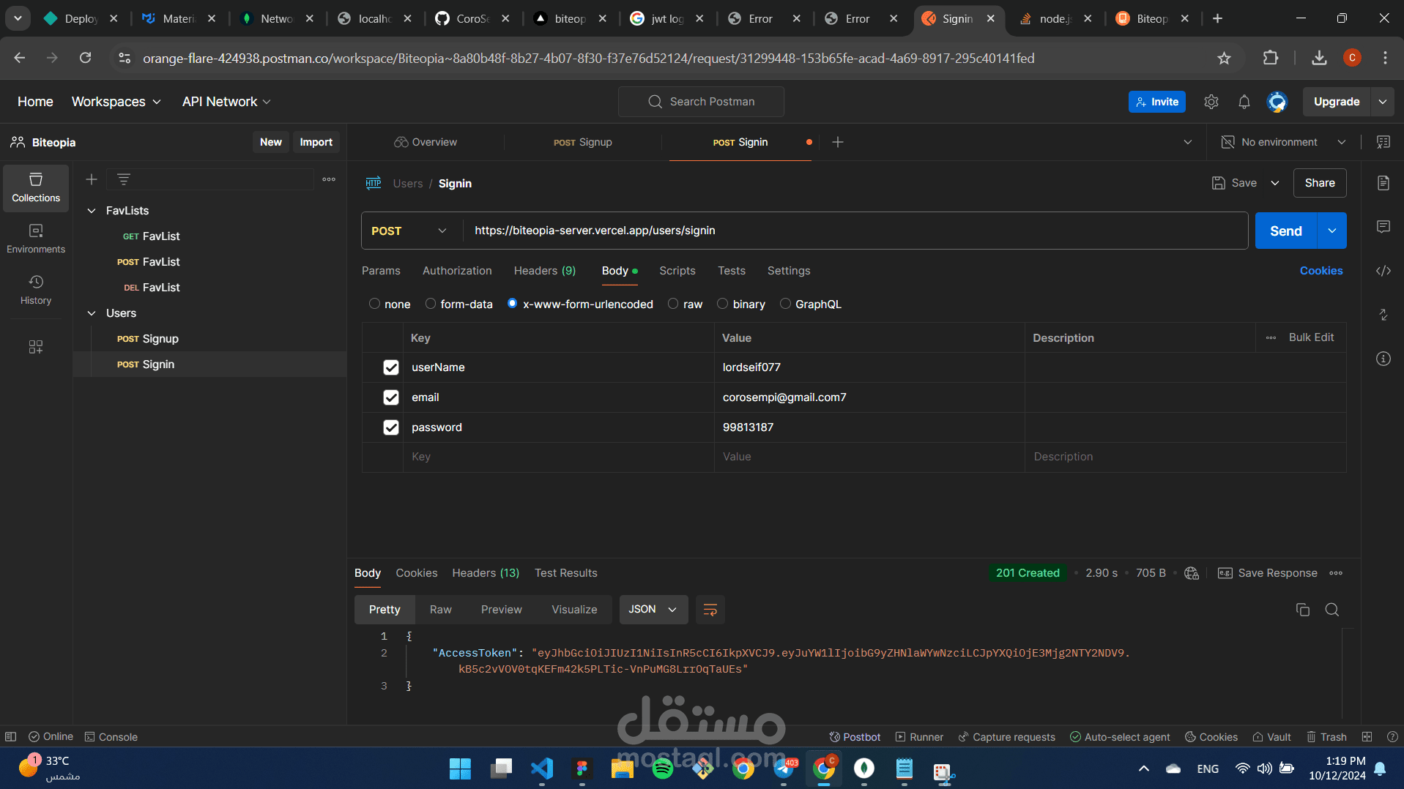Click Bulk Edit
Viewport: 1404px width, 789px height.
pos(1311,337)
